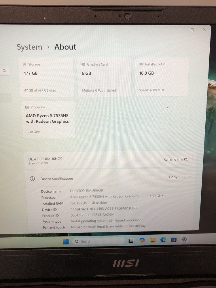
Task: Click the 'No pen or touch input' text
Action: pos(108,226)
